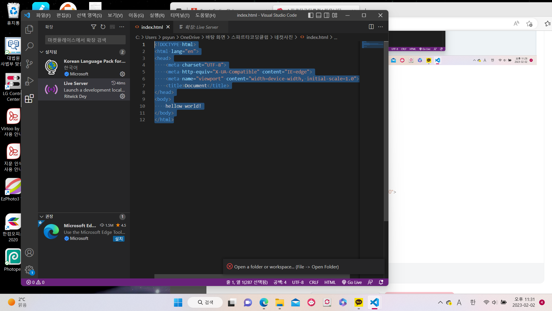552x311 pixels.
Task: Open Microsoft Edge from taskbar
Action: click(264, 302)
